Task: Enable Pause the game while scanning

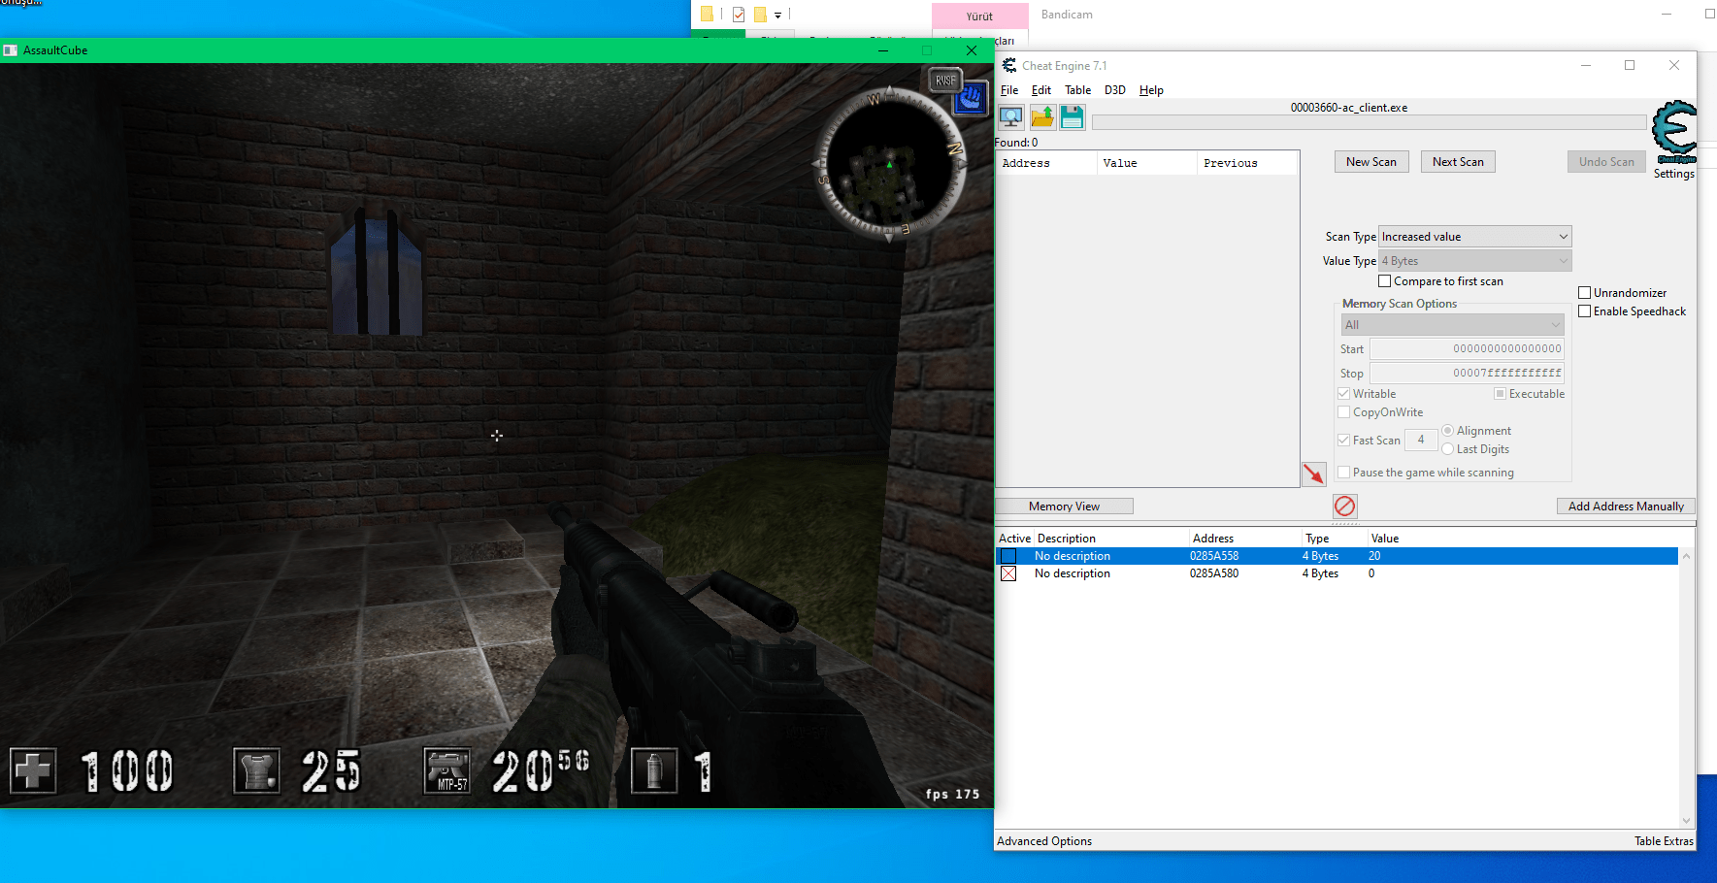Action: pyautogui.click(x=1344, y=473)
